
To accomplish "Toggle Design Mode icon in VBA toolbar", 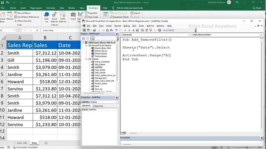I will 138,30.
